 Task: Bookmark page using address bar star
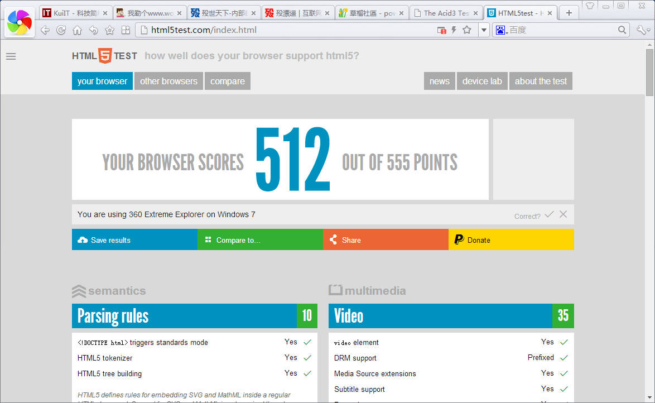tap(467, 30)
